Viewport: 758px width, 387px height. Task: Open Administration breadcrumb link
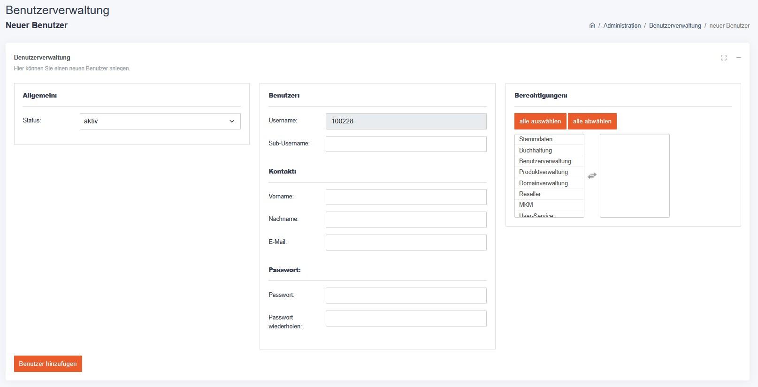click(622, 26)
